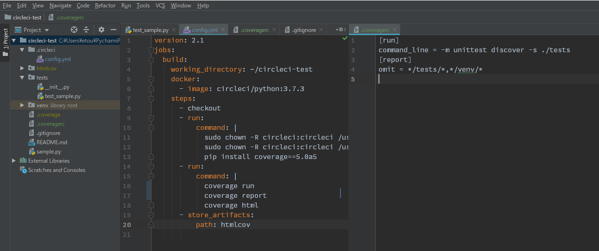The width and height of the screenshot is (599, 251).
Task: Select test_sample.py in the project tree
Action: click(x=63, y=96)
